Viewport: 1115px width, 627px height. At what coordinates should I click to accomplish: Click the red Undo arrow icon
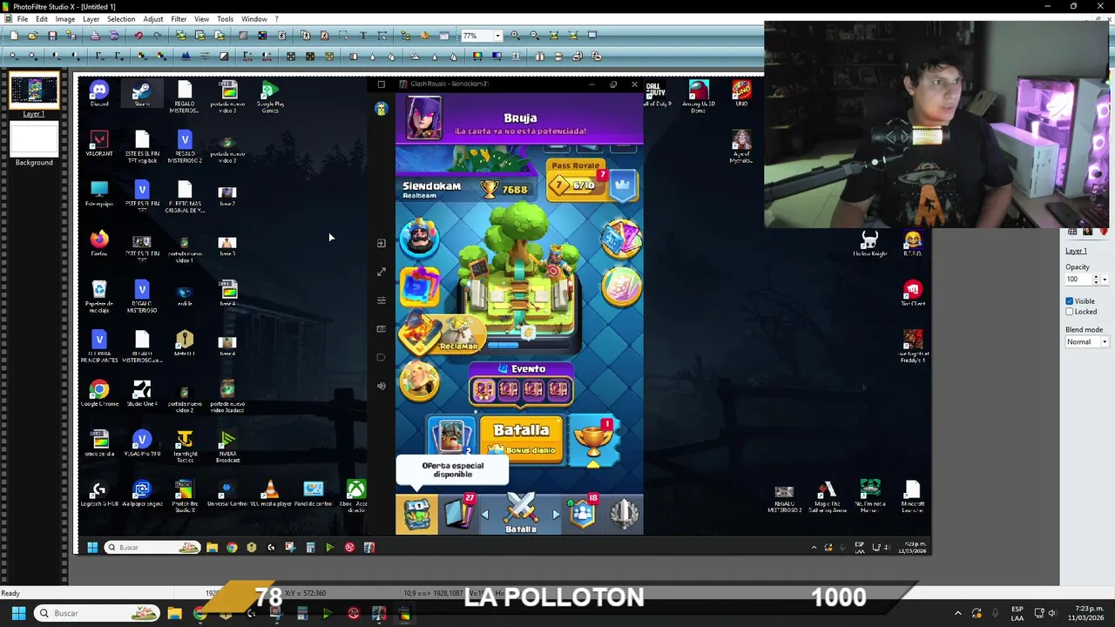[x=139, y=35]
